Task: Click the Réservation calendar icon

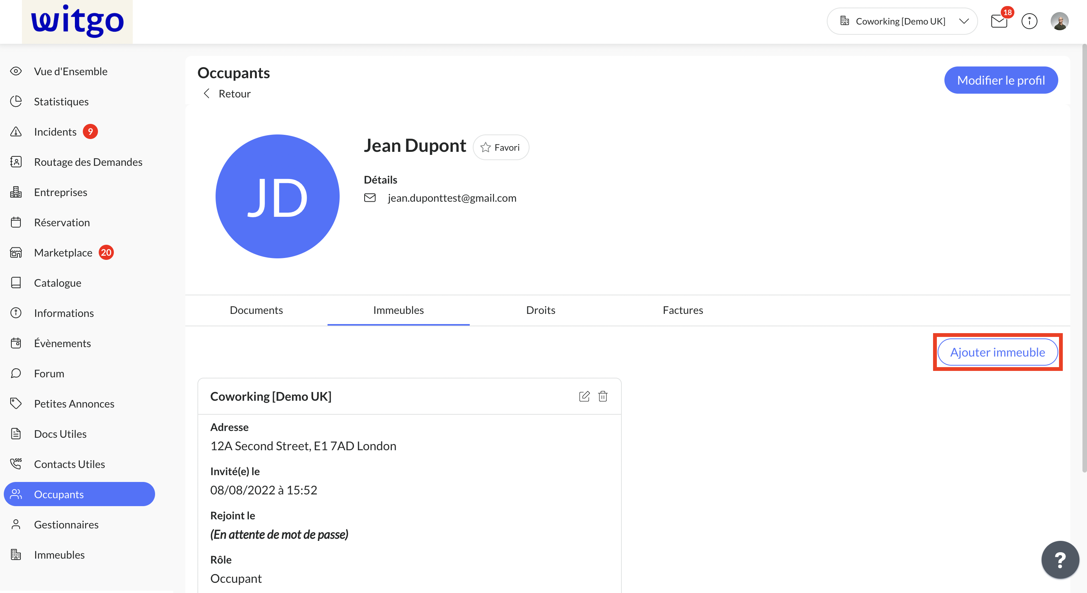Action: coord(16,222)
